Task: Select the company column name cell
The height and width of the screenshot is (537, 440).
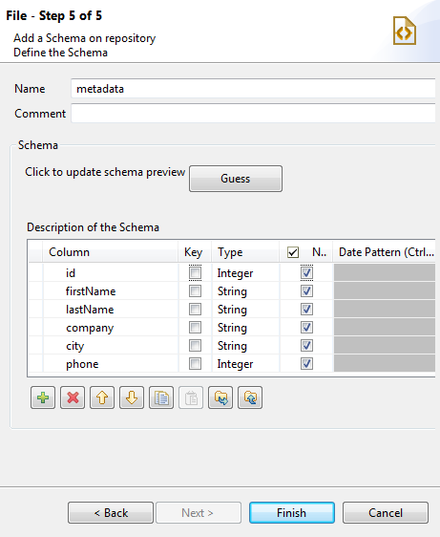Action: pyautogui.click(x=111, y=328)
